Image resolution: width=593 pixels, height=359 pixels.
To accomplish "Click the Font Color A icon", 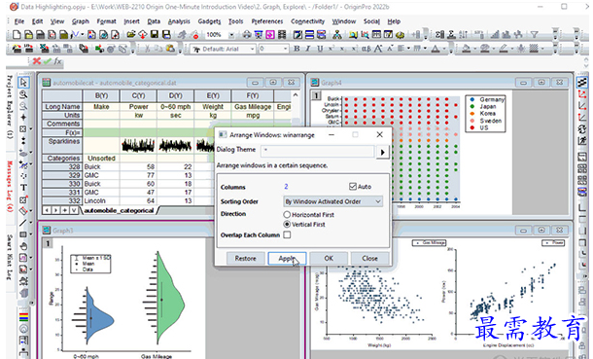I will click(436, 49).
